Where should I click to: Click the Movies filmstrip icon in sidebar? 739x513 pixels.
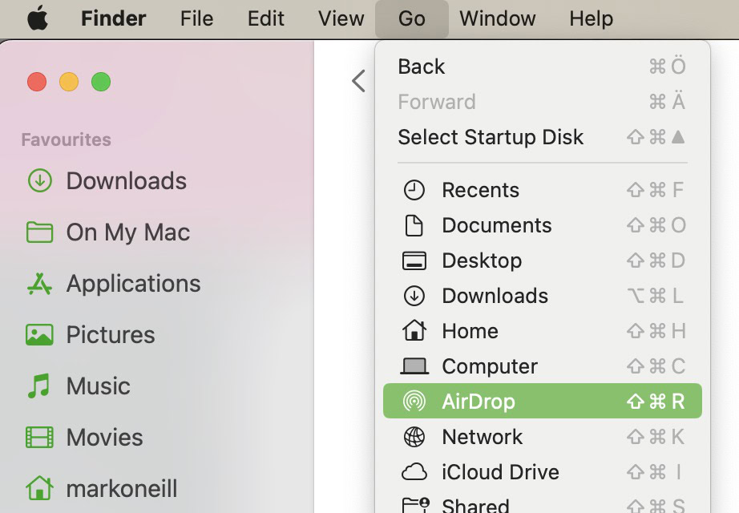point(39,438)
